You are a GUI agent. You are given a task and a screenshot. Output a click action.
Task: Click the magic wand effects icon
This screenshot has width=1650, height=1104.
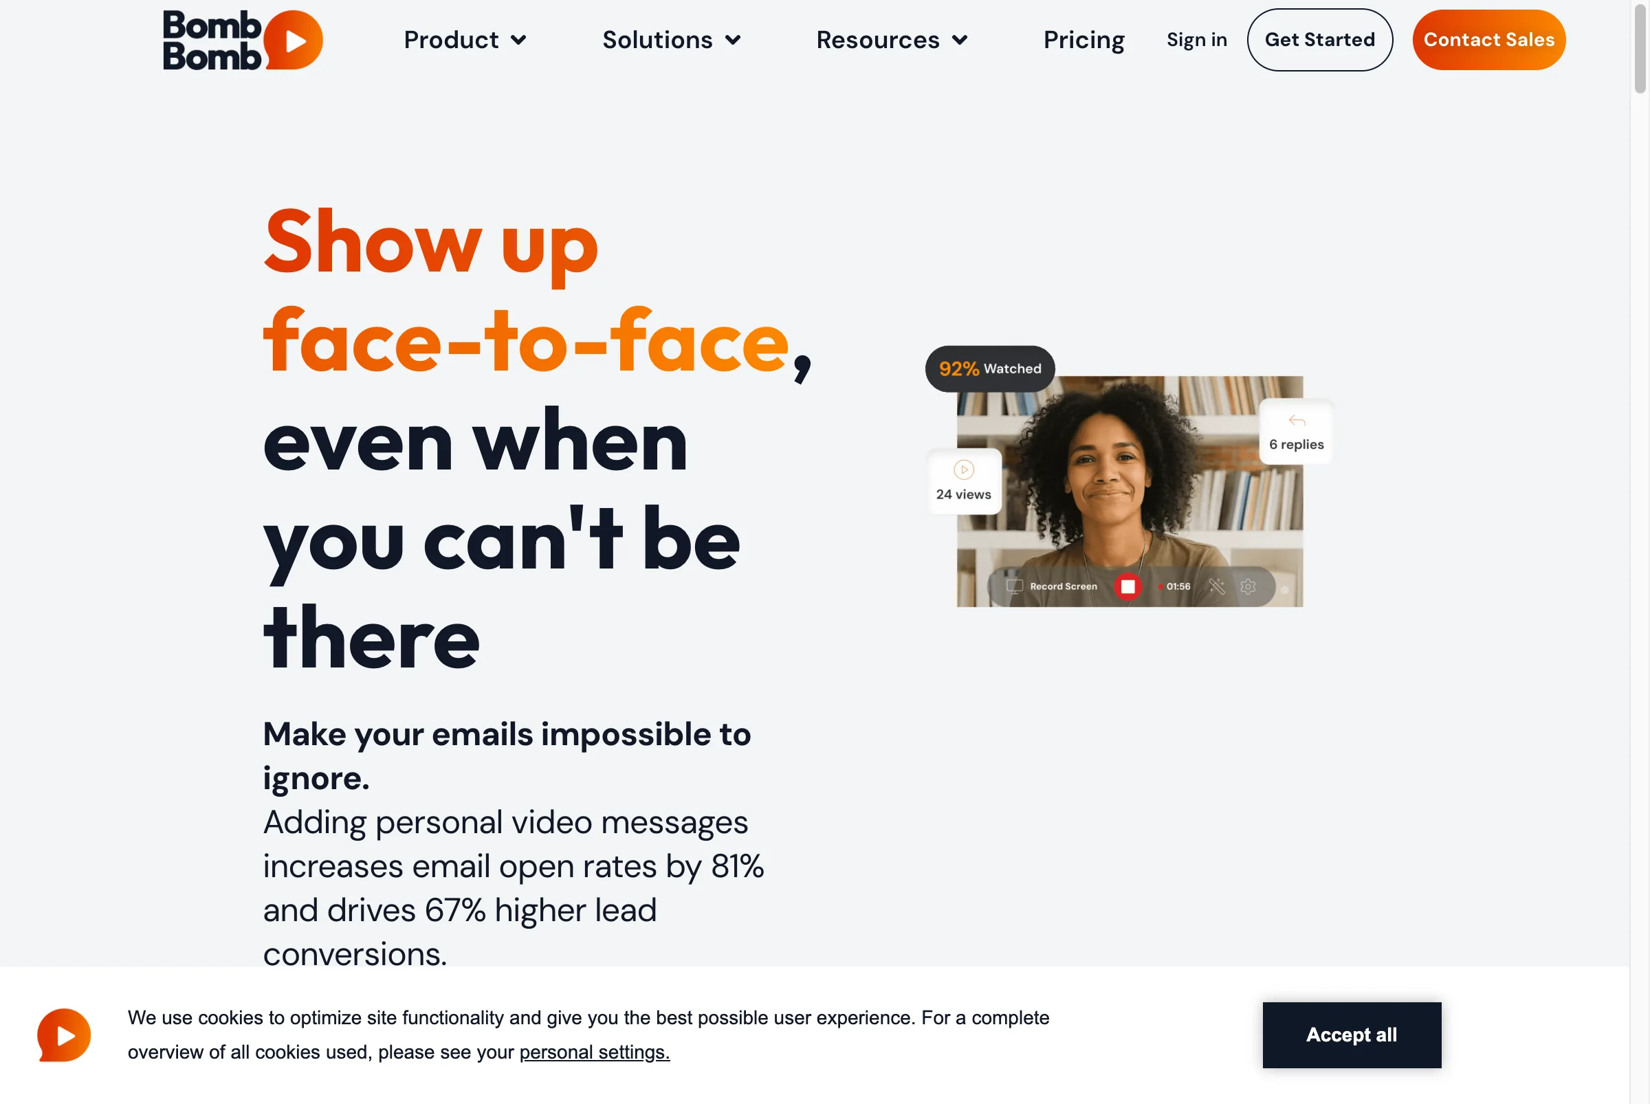pyautogui.click(x=1216, y=586)
